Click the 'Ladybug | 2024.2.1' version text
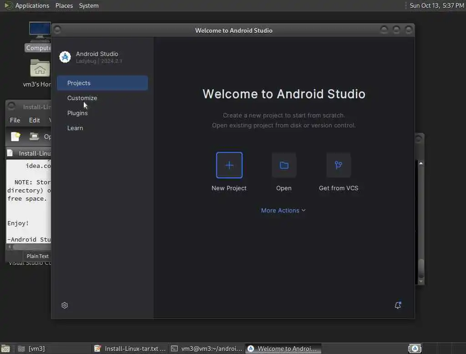This screenshot has height=354, width=466. [99, 61]
